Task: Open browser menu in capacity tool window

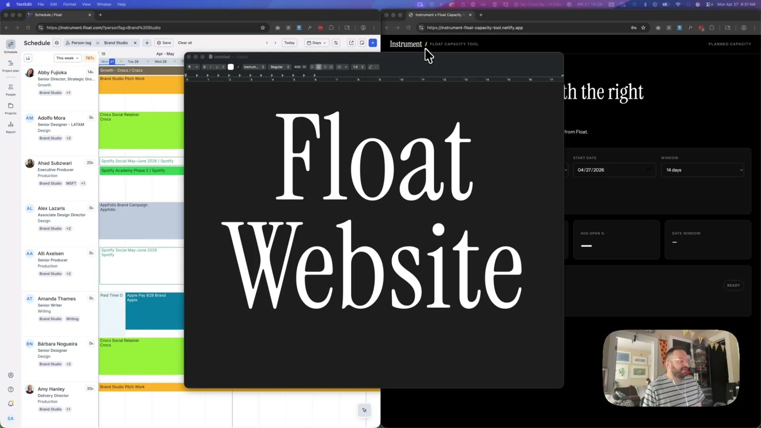Action: pos(754,28)
